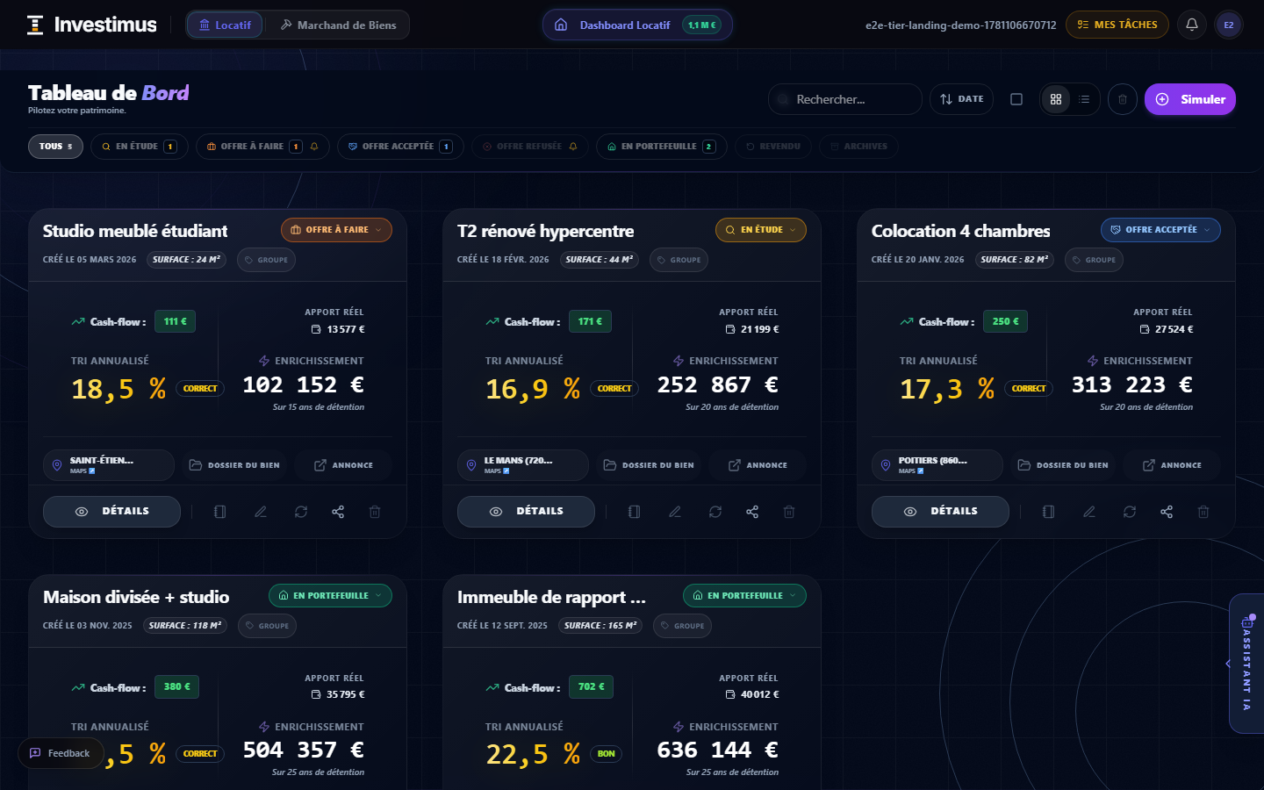Viewport: 1264px width, 790px height.
Task: Open the Date sort dropdown
Action: tap(961, 99)
